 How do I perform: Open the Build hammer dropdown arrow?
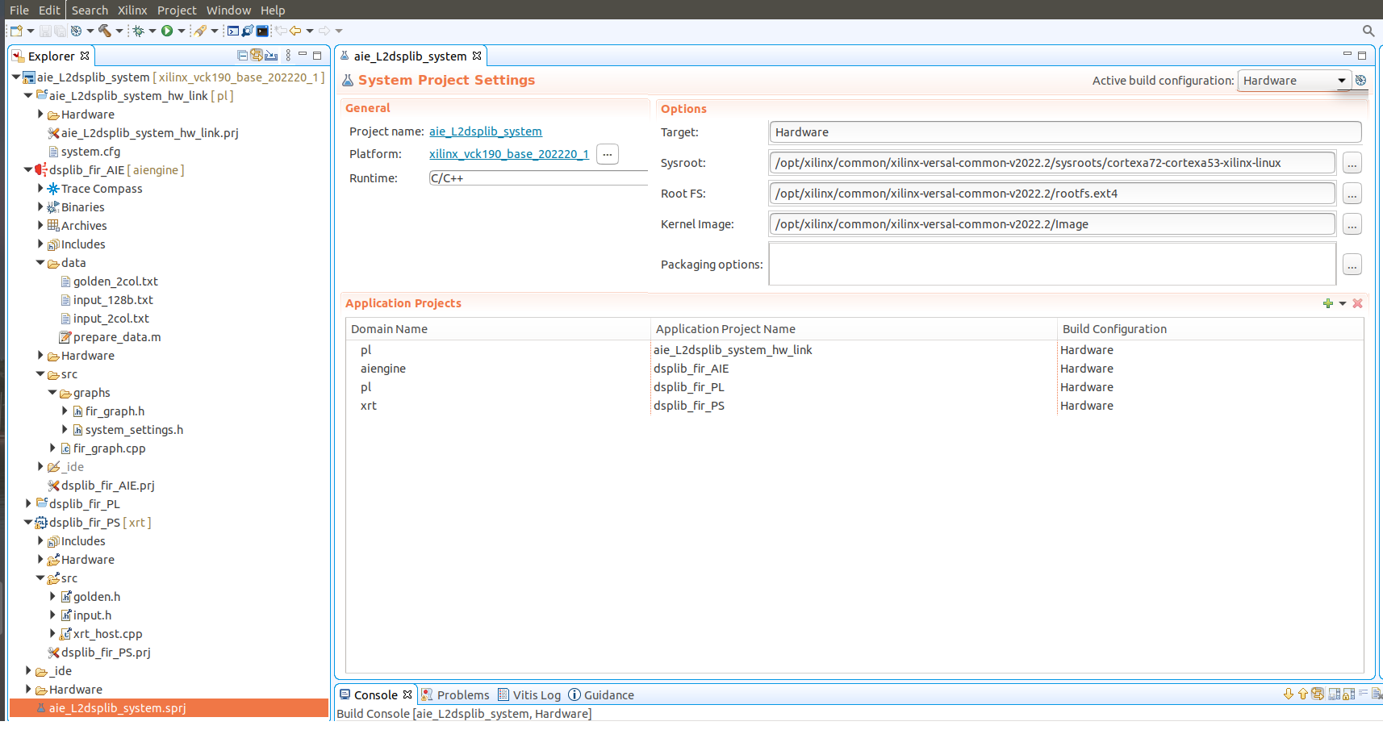119,31
